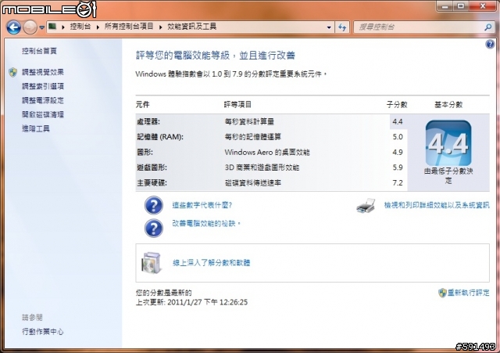This screenshot has height=353, width=500.
Task: Select the 記憶體 (RAM) row label
Action: click(x=160, y=137)
